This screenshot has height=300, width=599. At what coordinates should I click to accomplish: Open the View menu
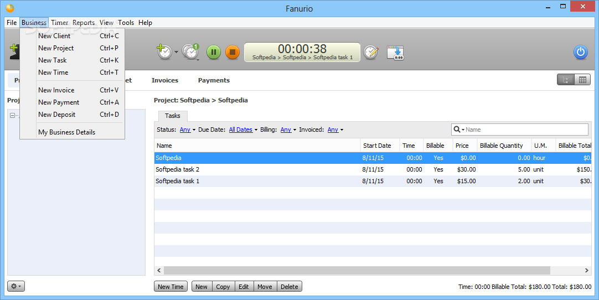pos(107,23)
